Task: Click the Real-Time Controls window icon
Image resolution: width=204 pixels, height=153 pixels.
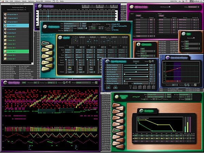Action: (x=107, y=61)
